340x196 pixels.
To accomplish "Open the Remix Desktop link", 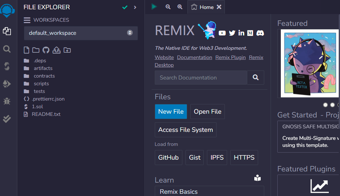I will (164, 65).
